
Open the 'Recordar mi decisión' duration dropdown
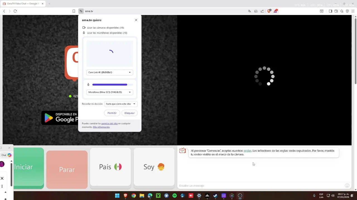click(x=121, y=104)
